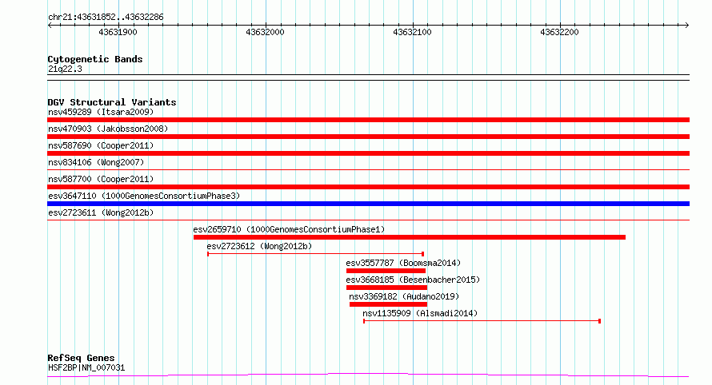Click the thin red line under nsv834106
This screenshot has width=712, height=385.
(368, 170)
